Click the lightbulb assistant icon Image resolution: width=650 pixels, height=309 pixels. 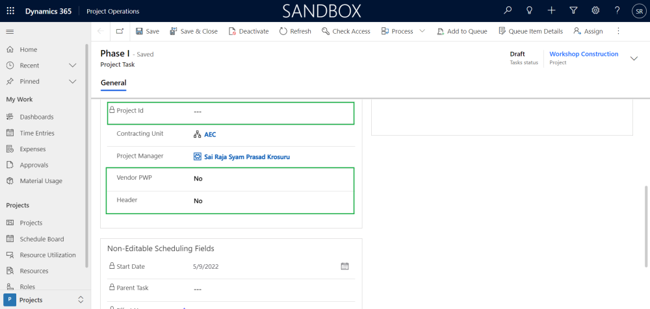pyautogui.click(x=529, y=11)
